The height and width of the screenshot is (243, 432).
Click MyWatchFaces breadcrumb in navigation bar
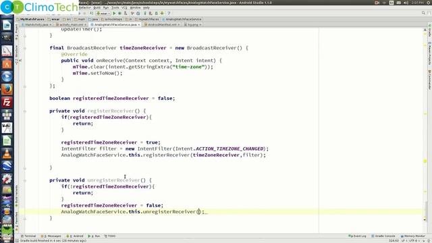pyautogui.click(x=30, y=20)
